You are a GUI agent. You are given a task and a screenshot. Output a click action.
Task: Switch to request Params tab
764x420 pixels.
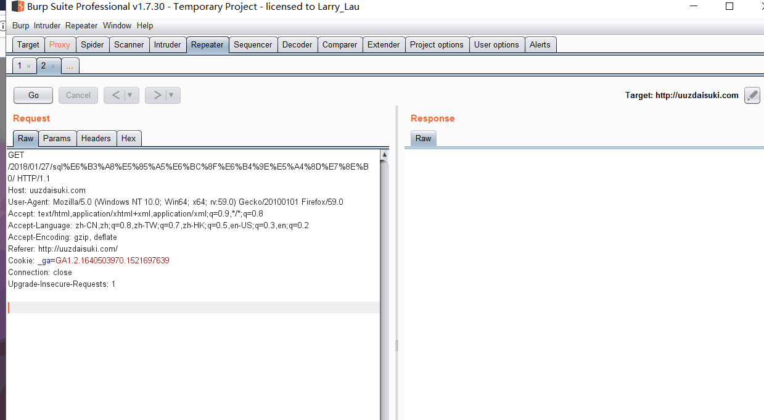tap(57, 138)
